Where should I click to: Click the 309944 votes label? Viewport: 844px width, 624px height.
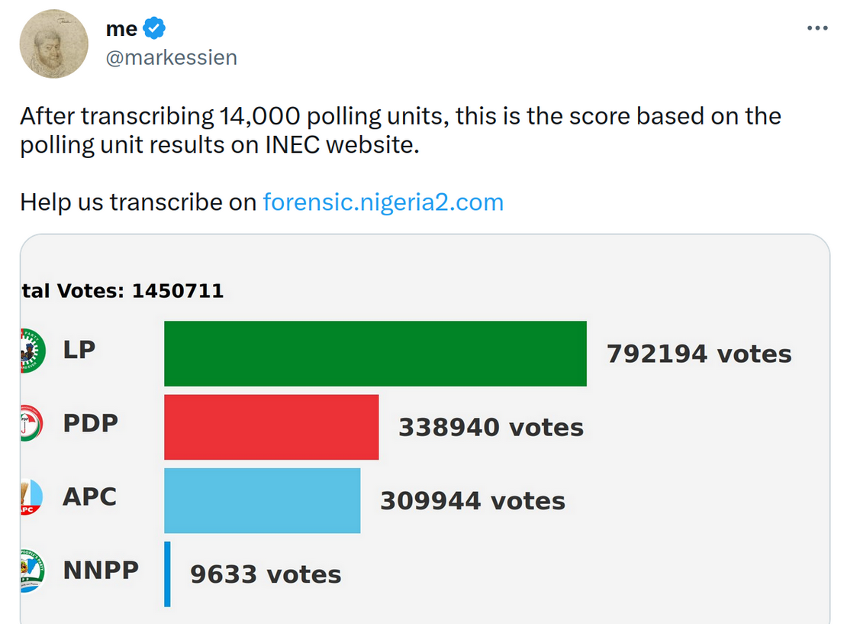pos(472,501)
